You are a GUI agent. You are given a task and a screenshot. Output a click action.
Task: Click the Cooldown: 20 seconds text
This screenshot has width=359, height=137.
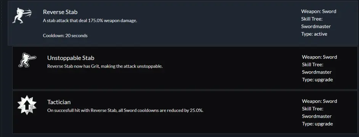[65, 36]
